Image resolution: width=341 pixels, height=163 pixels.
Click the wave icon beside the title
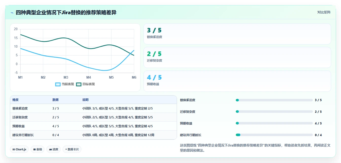pyautogui.click(x=12, y=12)
